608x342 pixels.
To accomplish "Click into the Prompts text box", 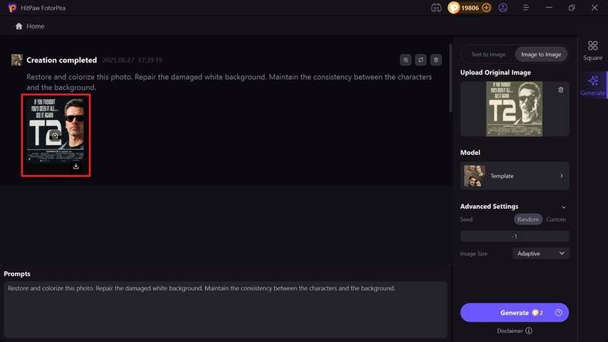I will [x=226, y=309].
